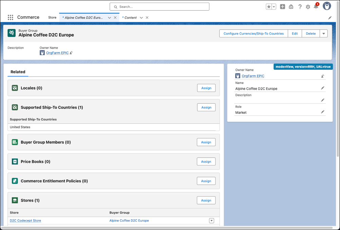Expand Content tab actions chevron

pos(141,18)
